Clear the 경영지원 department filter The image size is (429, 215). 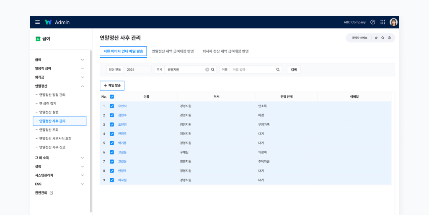(207, 69)
